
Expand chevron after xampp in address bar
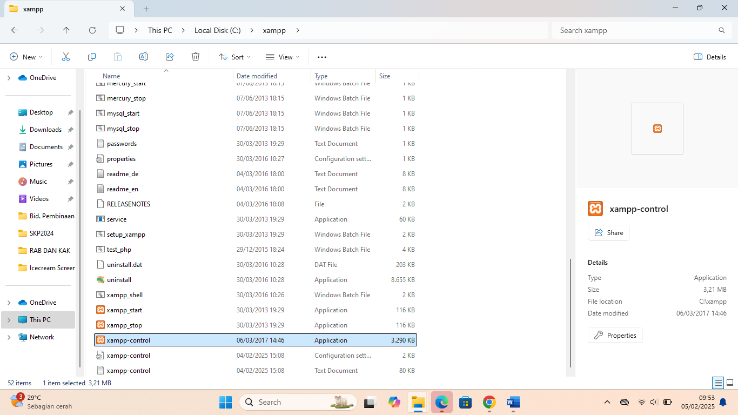(298, 30)
